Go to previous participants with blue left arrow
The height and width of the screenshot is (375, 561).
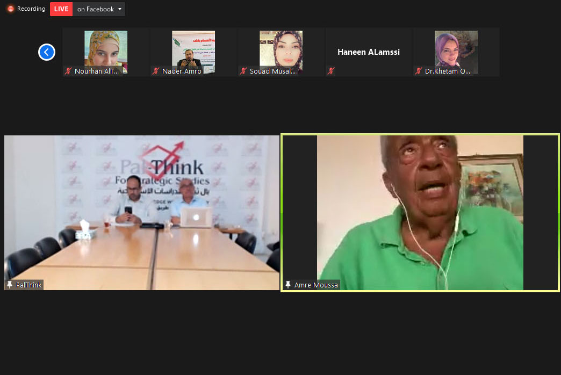point(47,52)
